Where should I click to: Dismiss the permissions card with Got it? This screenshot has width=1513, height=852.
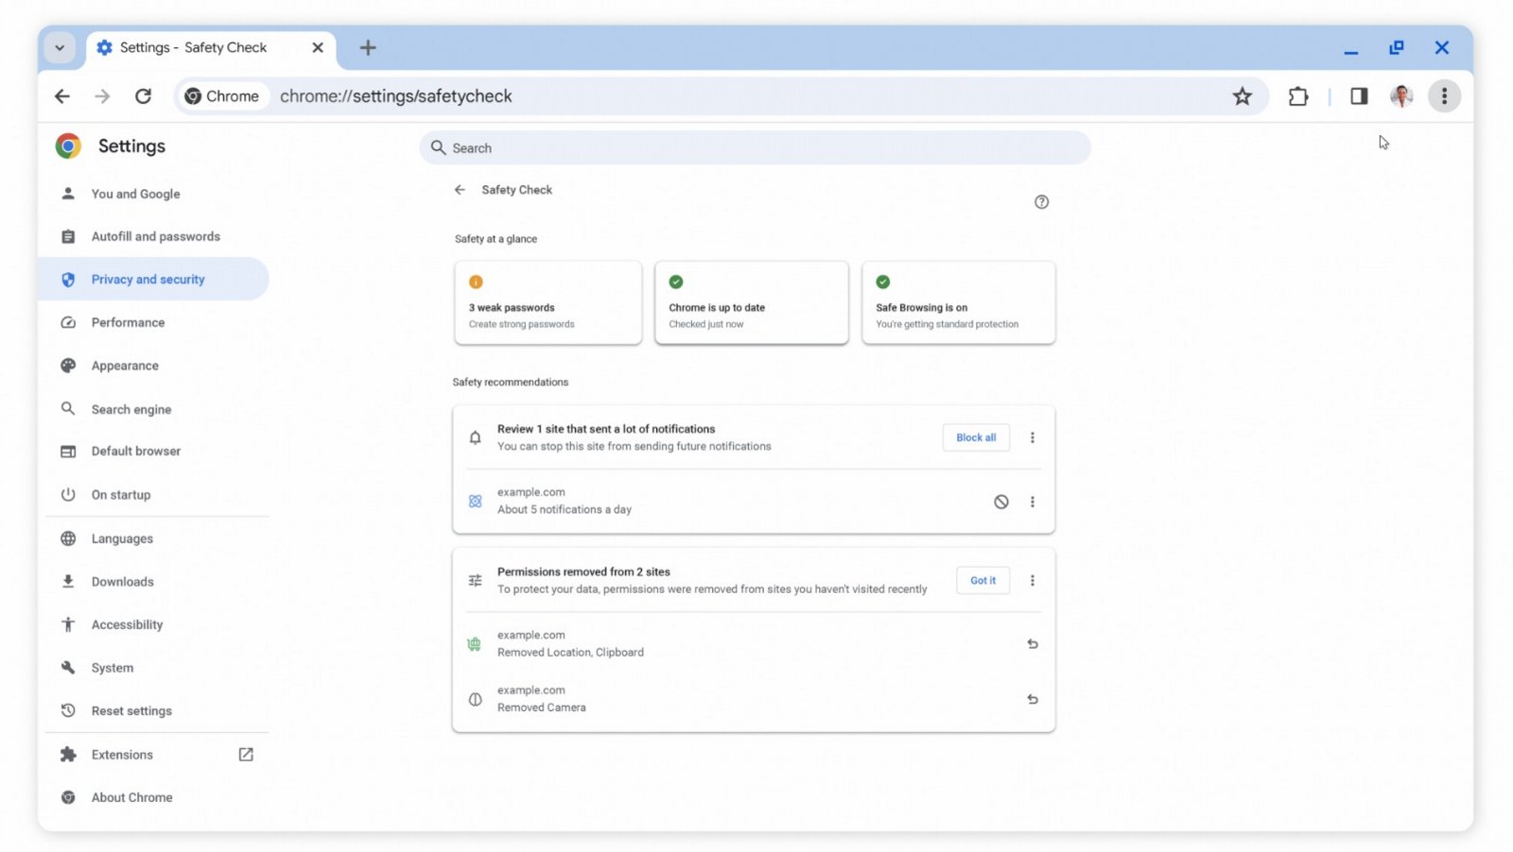tap(983, 580)
